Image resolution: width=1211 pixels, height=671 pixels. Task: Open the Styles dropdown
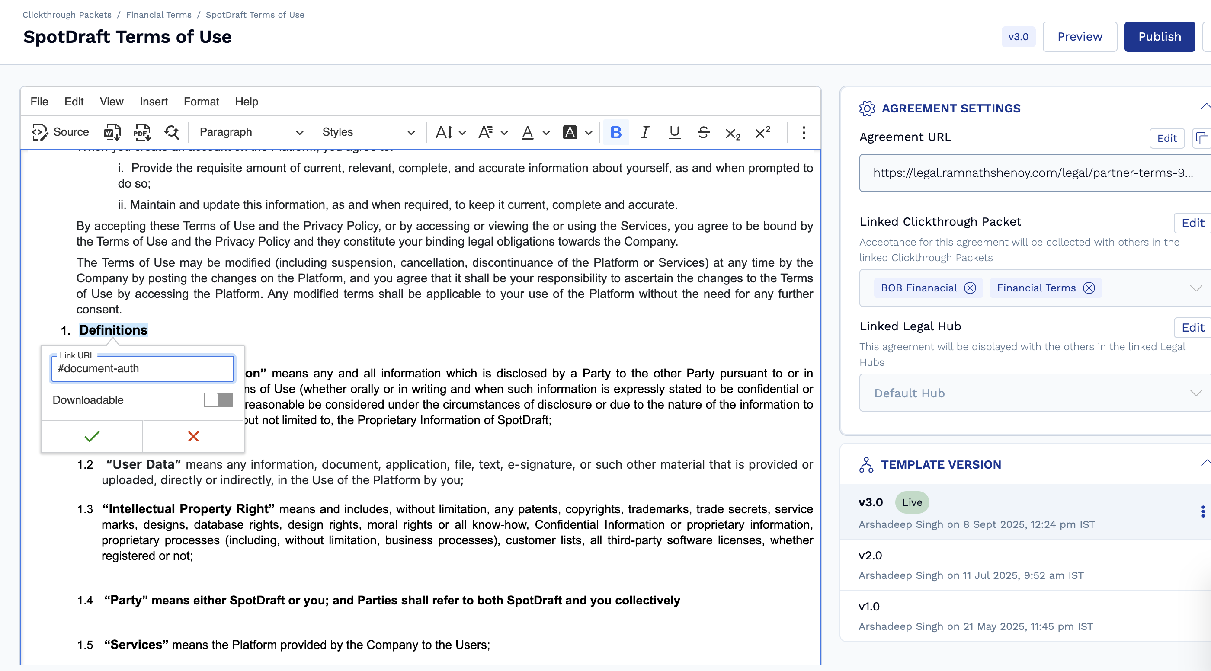tap(368, 132)
